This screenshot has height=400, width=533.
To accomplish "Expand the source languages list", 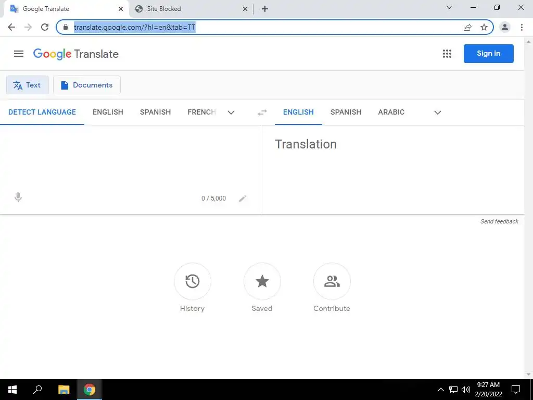I will click(231, 113).
